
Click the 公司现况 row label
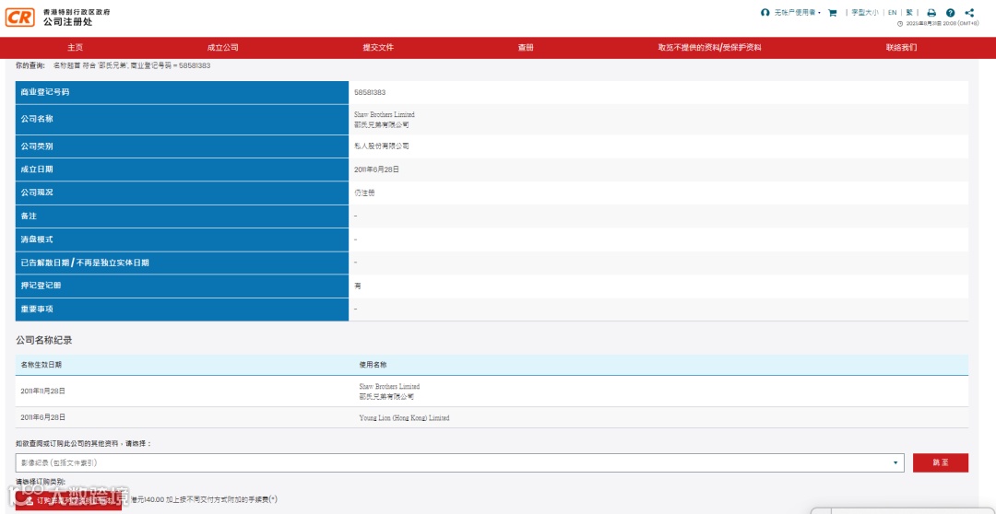(37, 193)
